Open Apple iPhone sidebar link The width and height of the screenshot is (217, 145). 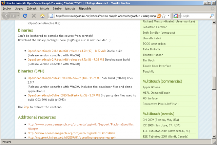tap(152, 87)
